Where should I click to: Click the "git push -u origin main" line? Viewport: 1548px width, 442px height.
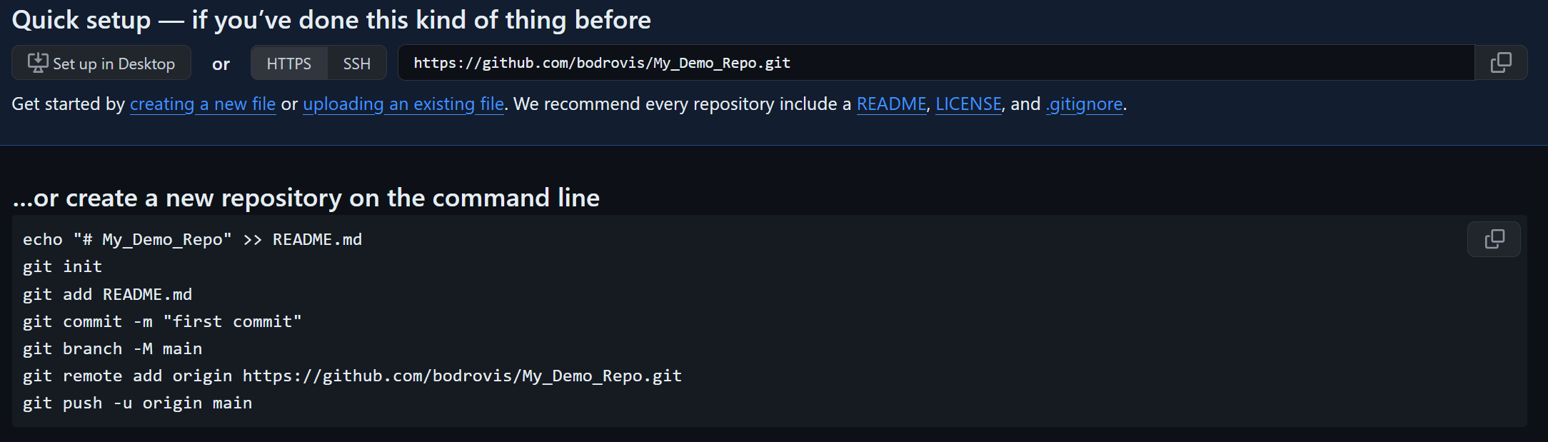[x=137, y=403]
